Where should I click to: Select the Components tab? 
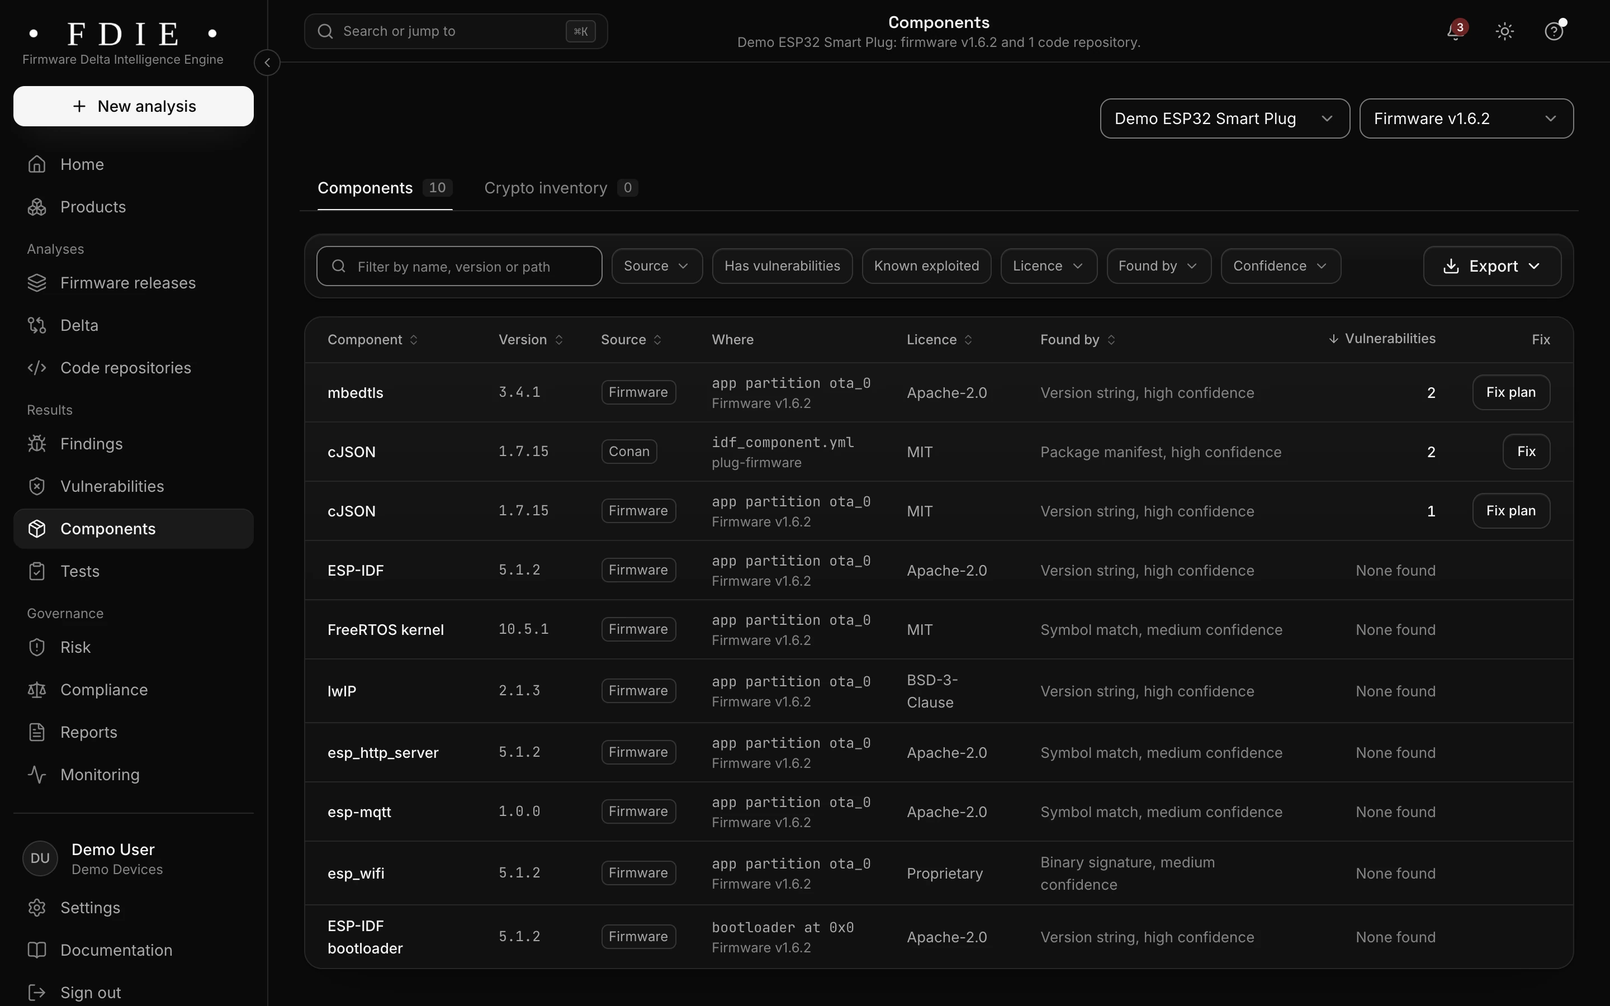385,188
